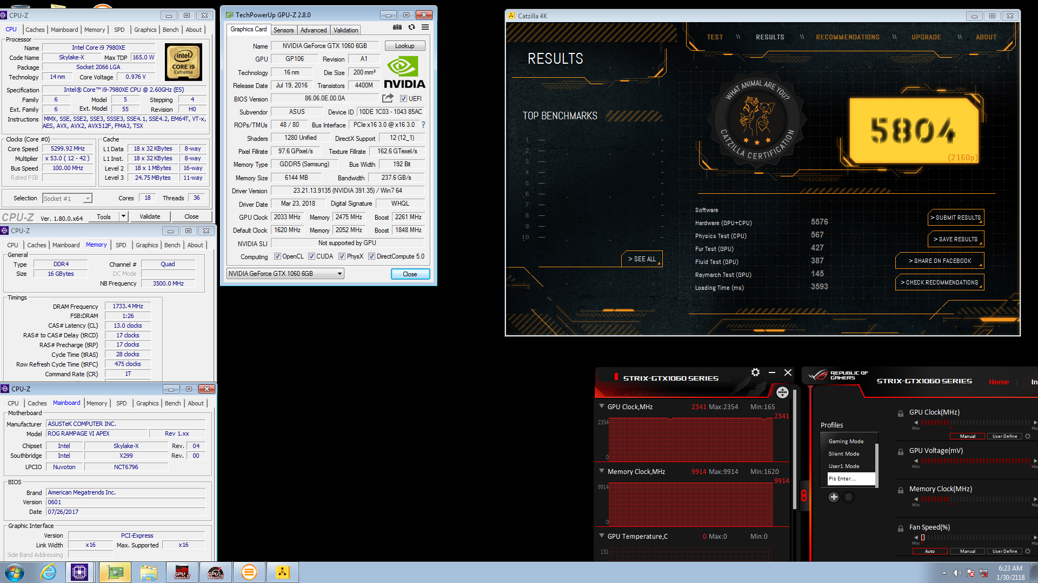Switch to Sensors tab in GPU-Z
This screenshot has width=1038, height=583.
[x=283, y=30]
